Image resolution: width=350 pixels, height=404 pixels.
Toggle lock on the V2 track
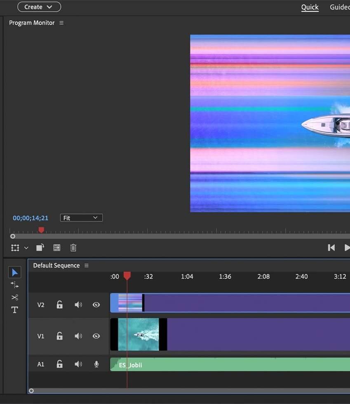coord(60,305)
